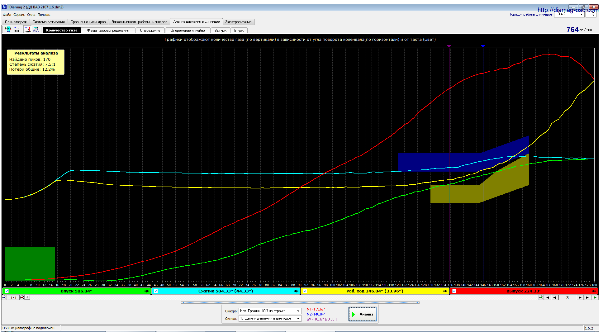The height and width of the screenshot is (332, 603).
Task: Open the Фазы газораспределения sub-tab
Action: (108, 30)
